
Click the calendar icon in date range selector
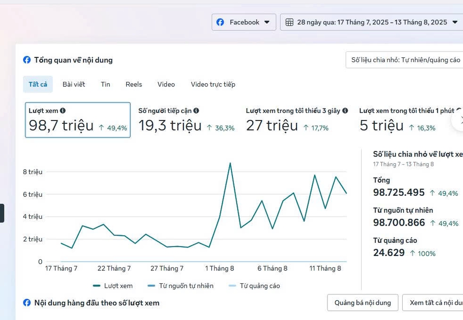(289, 22)
